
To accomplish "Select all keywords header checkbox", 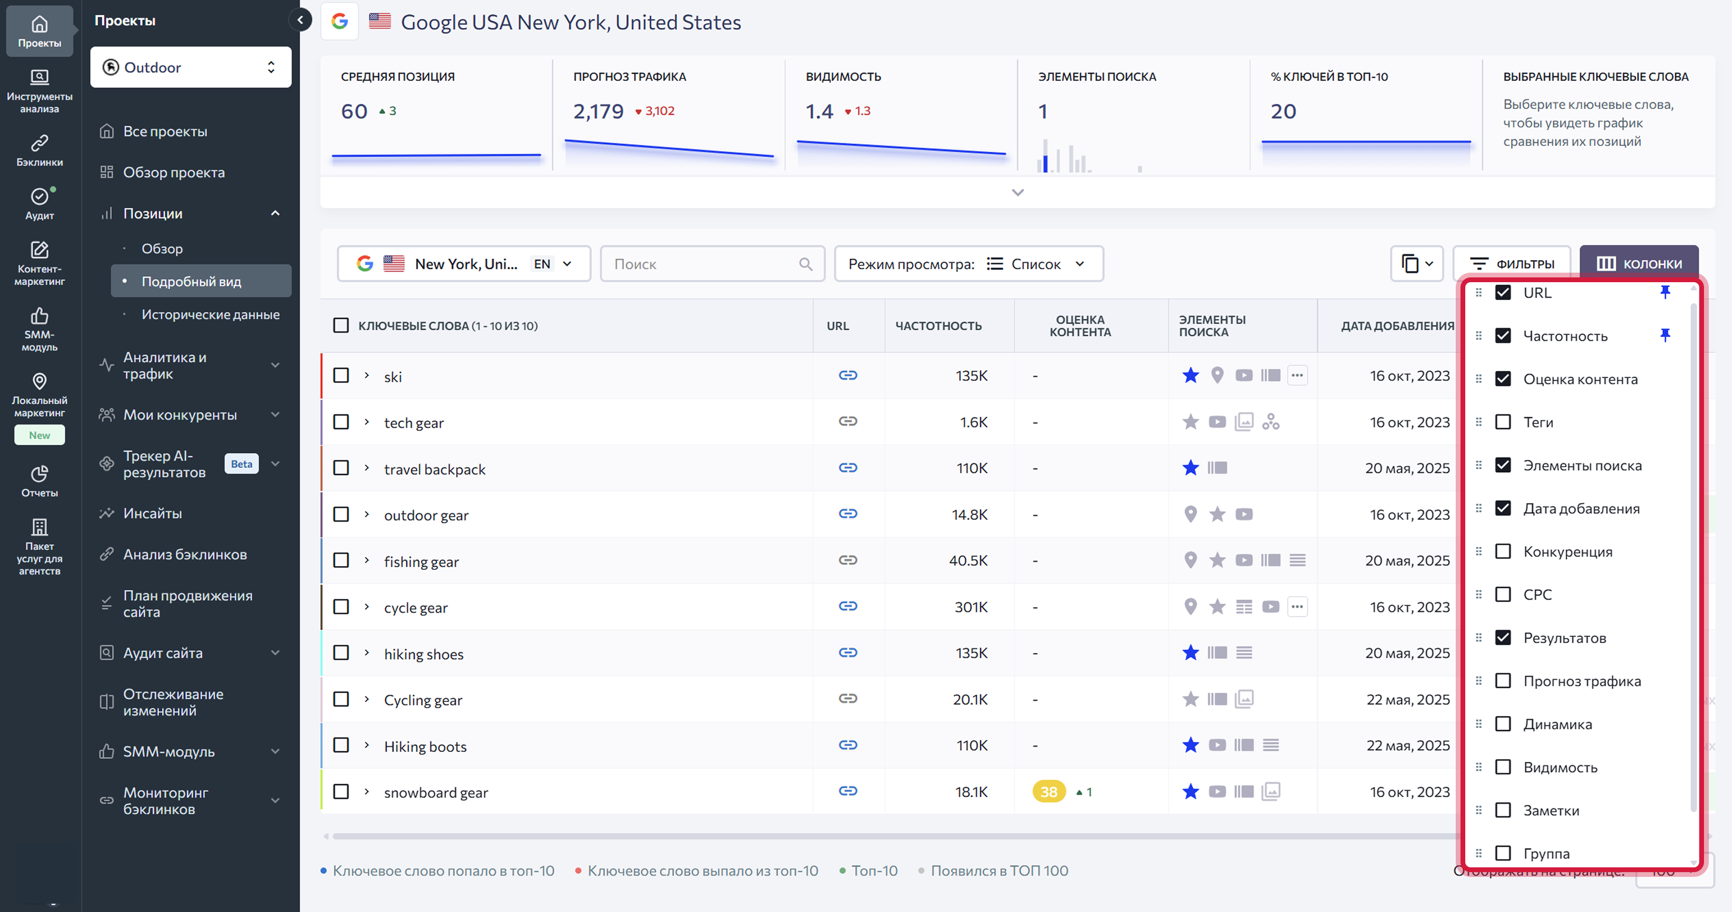I will [x=341, y=325].
